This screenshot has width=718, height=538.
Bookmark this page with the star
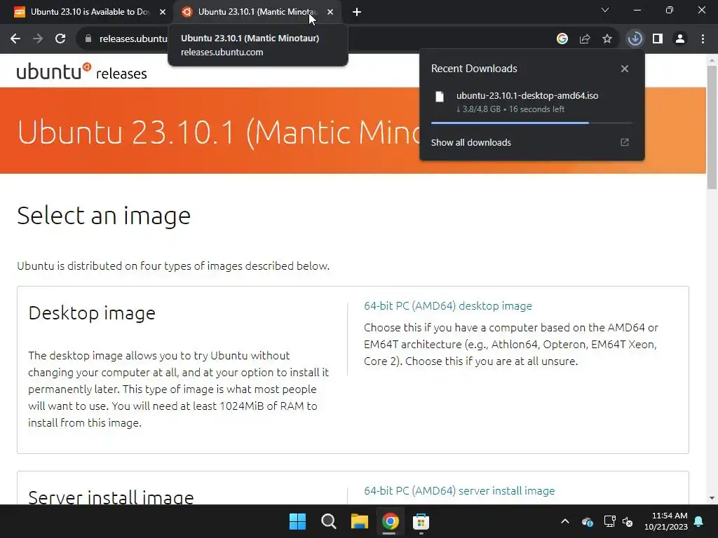607,39
